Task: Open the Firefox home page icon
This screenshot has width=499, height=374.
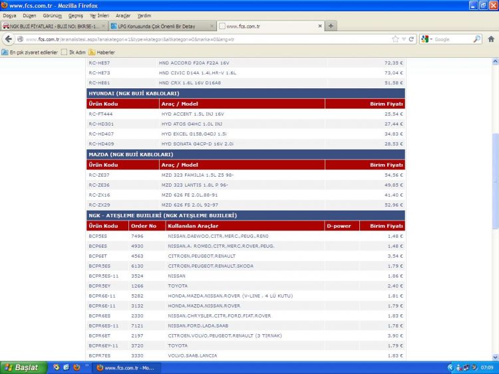Action: [x=491, y=39]
